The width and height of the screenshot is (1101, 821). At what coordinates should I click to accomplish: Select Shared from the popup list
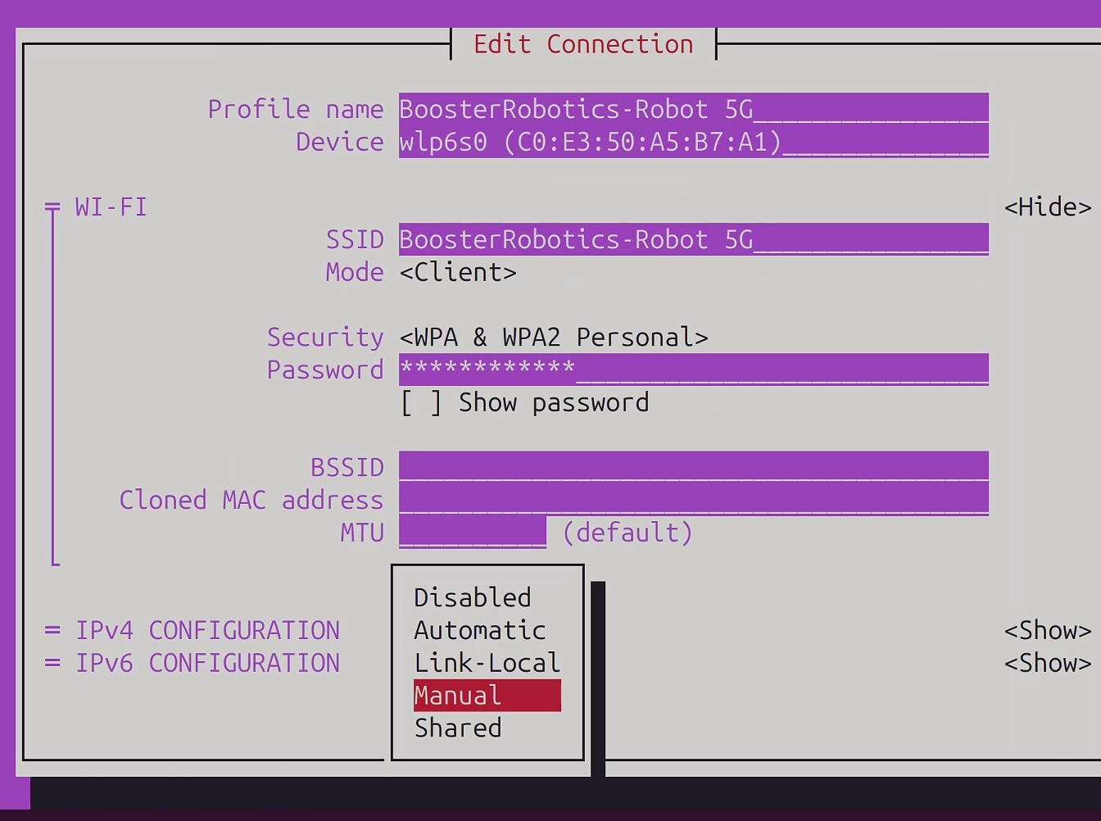458,728
